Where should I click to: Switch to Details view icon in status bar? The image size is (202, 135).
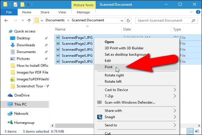click(190, 132)
